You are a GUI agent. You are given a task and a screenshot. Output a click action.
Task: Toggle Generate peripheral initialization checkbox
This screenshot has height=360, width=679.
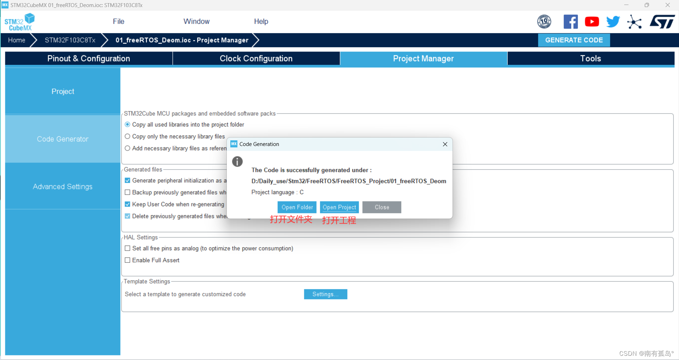pos(128,181)
